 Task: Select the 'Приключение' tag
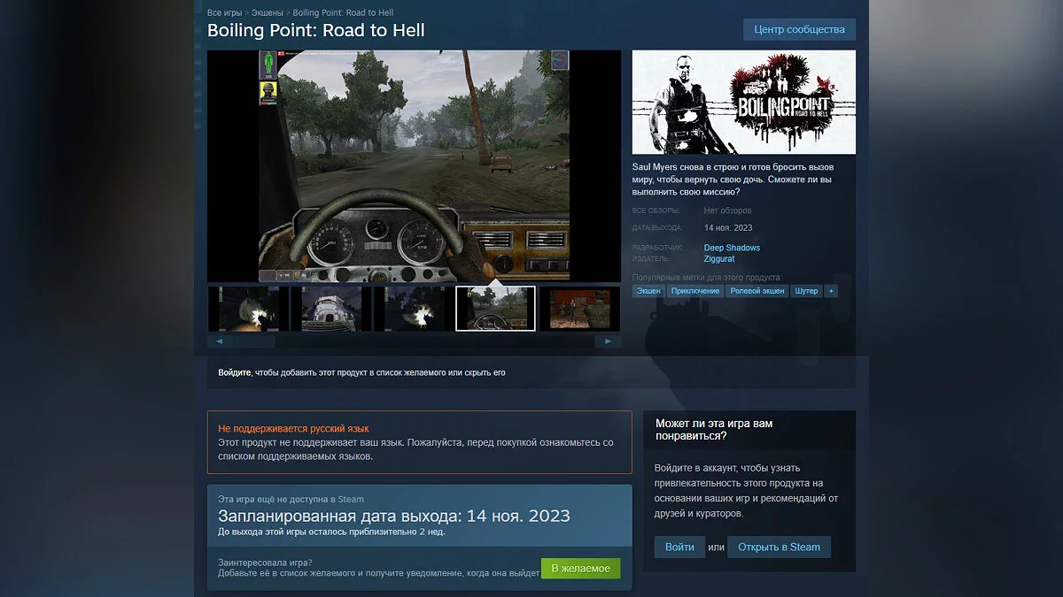(695, 291)
